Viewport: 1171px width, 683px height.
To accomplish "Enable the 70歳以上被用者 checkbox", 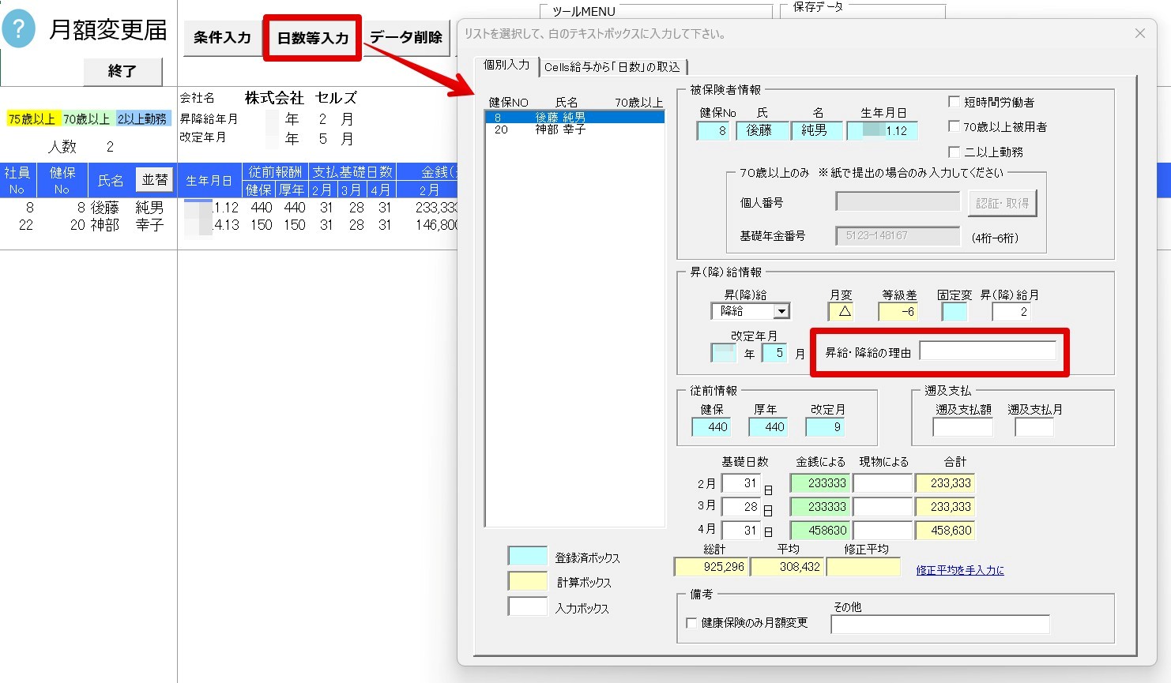I will click(954, 126).
